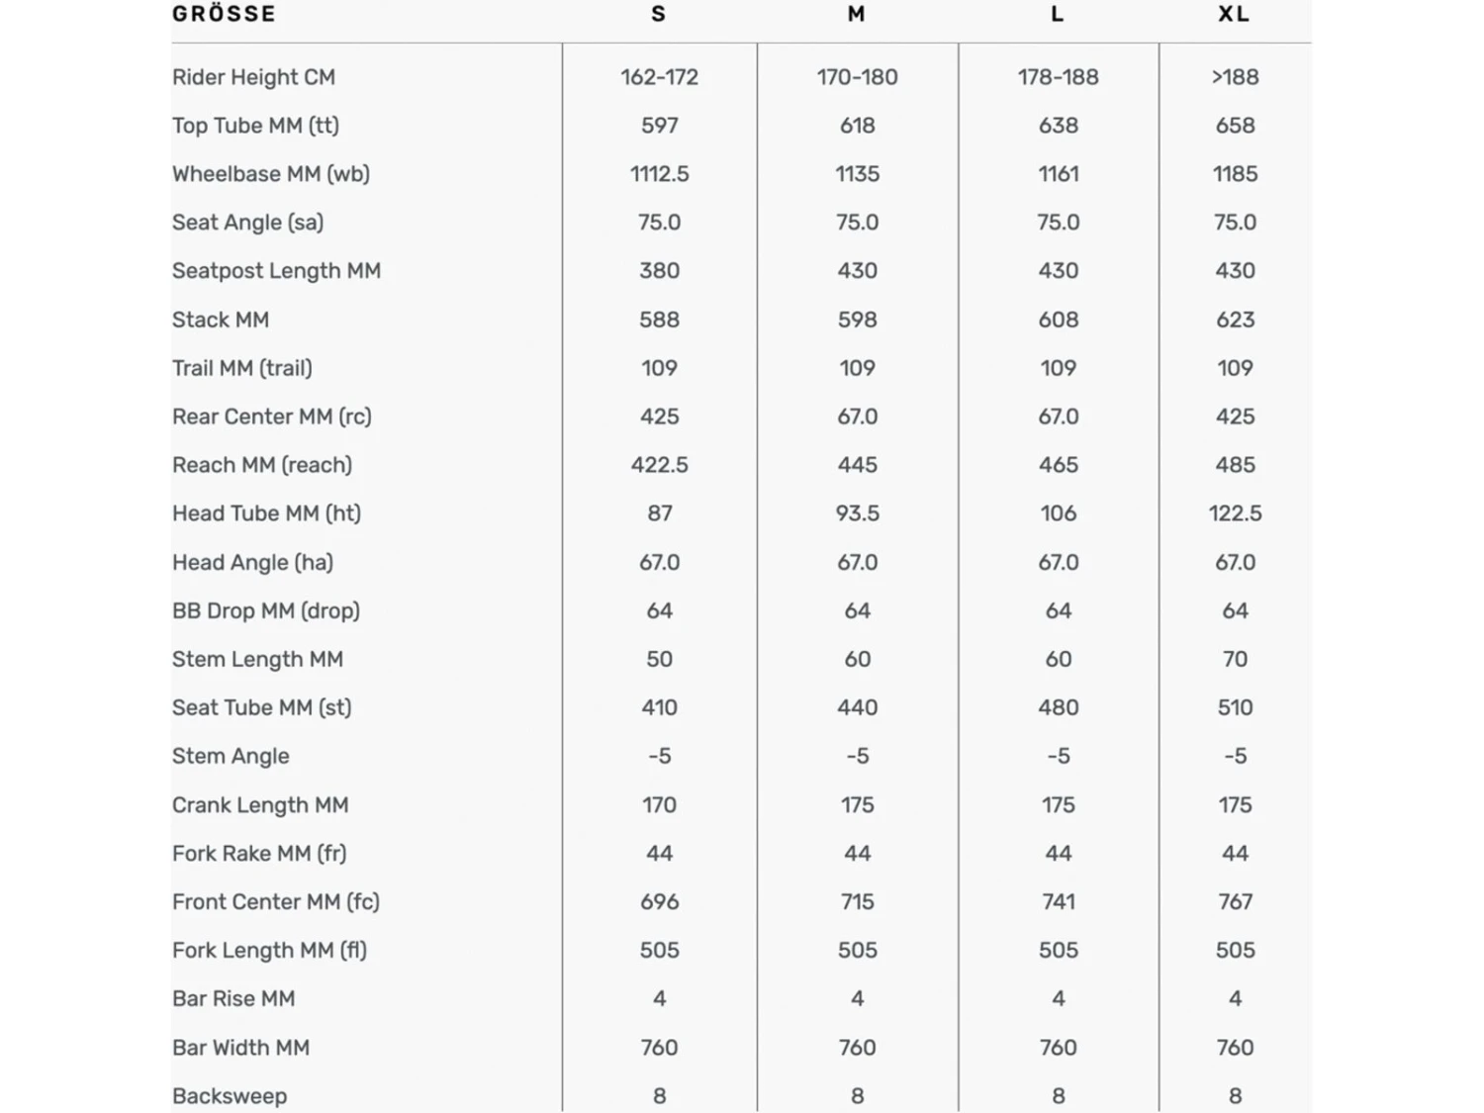Select the Wheelbase MM (wb) label
The width and height of the screenshot is (1484, 1113).
(x=271, y=174)
